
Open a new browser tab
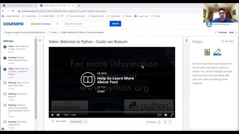pyautogui.click(x=79, y=6)
